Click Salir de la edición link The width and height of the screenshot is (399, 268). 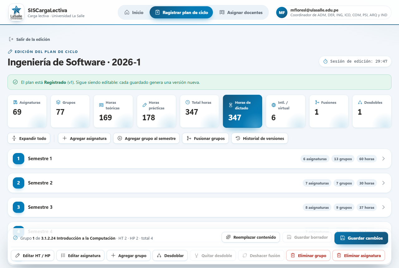click(29, 39)
